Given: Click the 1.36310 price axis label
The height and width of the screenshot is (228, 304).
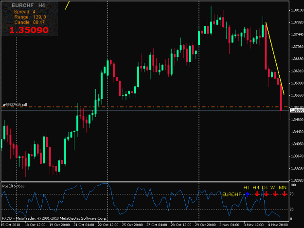Looking at the screenshot, I should [x=297, y=71].
